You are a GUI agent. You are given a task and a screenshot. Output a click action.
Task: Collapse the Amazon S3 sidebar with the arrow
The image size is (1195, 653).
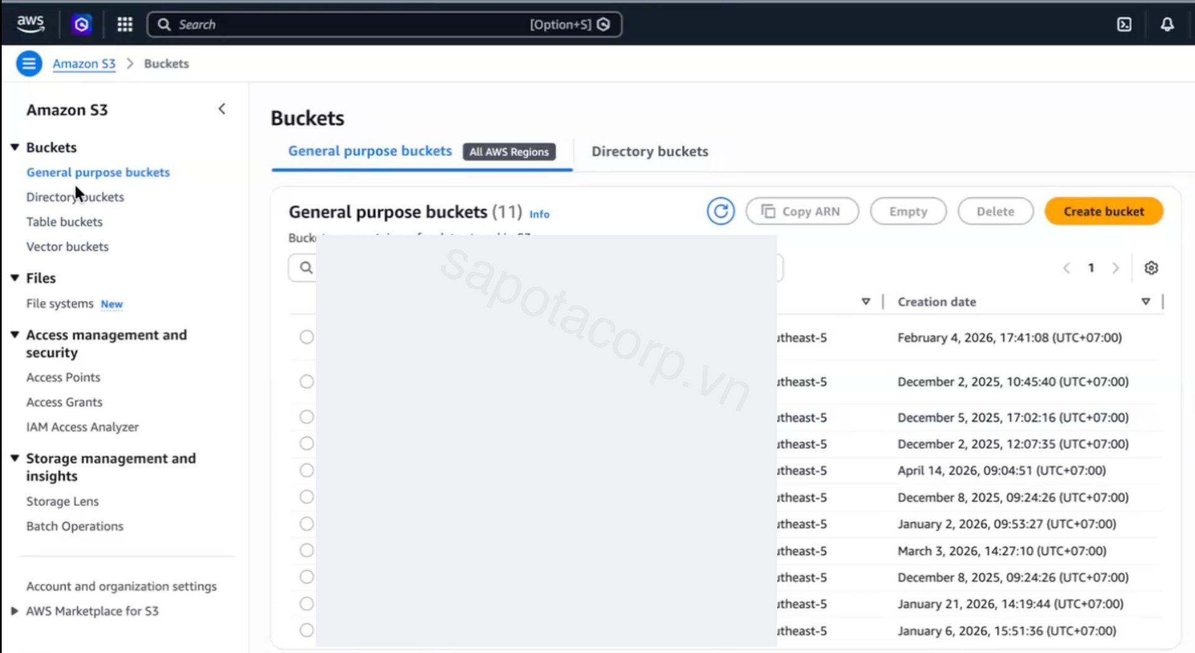[x=222, y=109]
